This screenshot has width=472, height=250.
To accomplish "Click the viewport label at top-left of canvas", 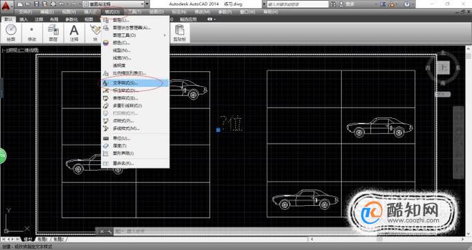I will click(x=20, y=50).
